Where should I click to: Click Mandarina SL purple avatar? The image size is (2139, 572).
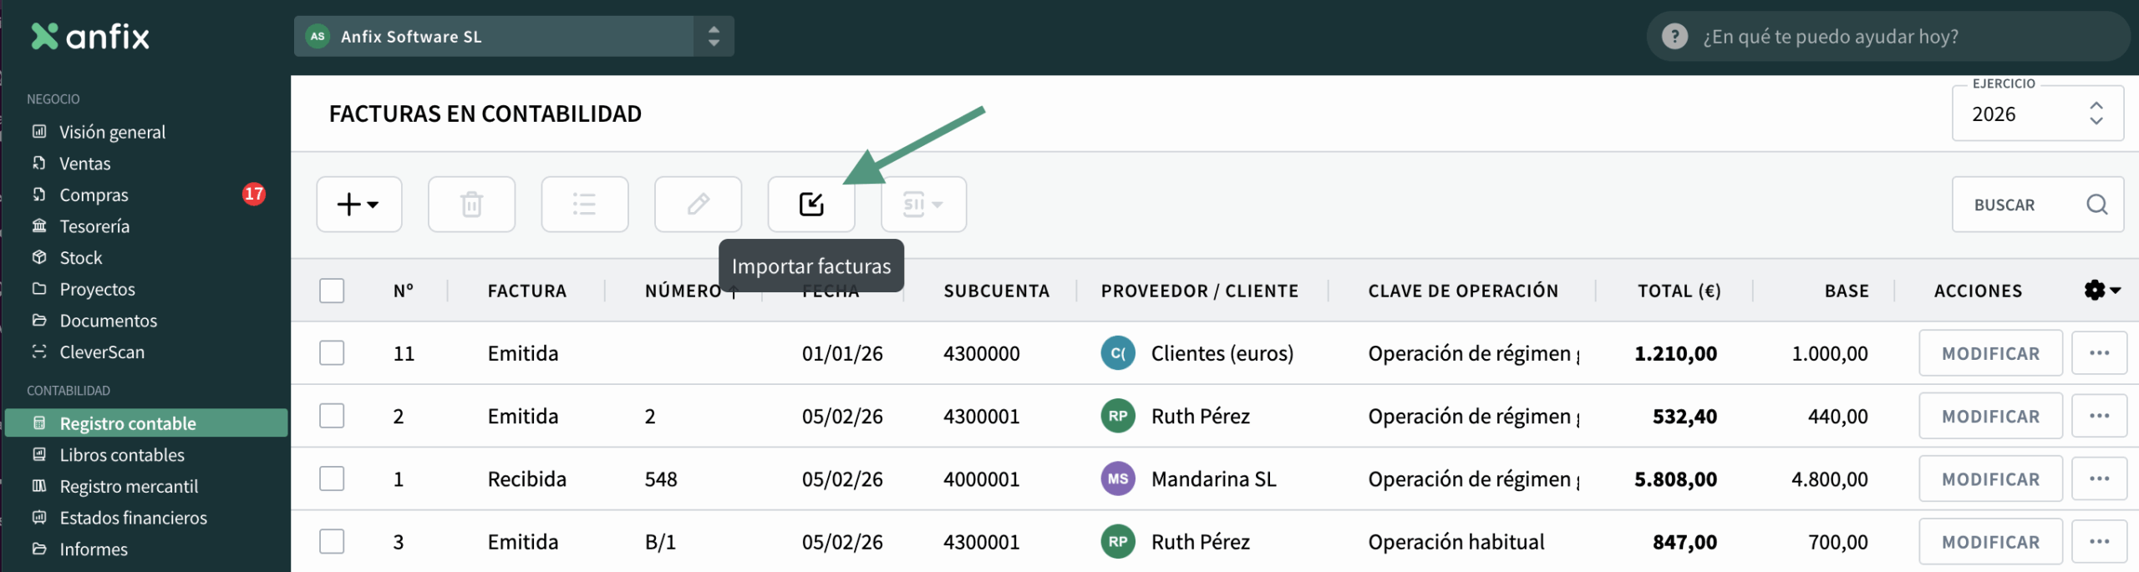1117,479
